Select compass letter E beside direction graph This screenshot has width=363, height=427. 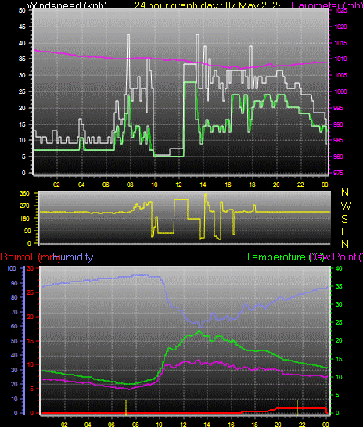point(345,231)
